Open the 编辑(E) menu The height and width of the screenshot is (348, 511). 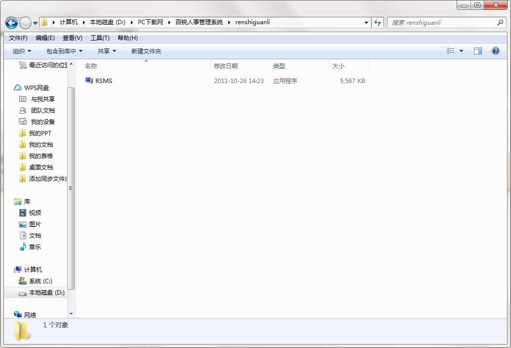(x=45, y=38)
